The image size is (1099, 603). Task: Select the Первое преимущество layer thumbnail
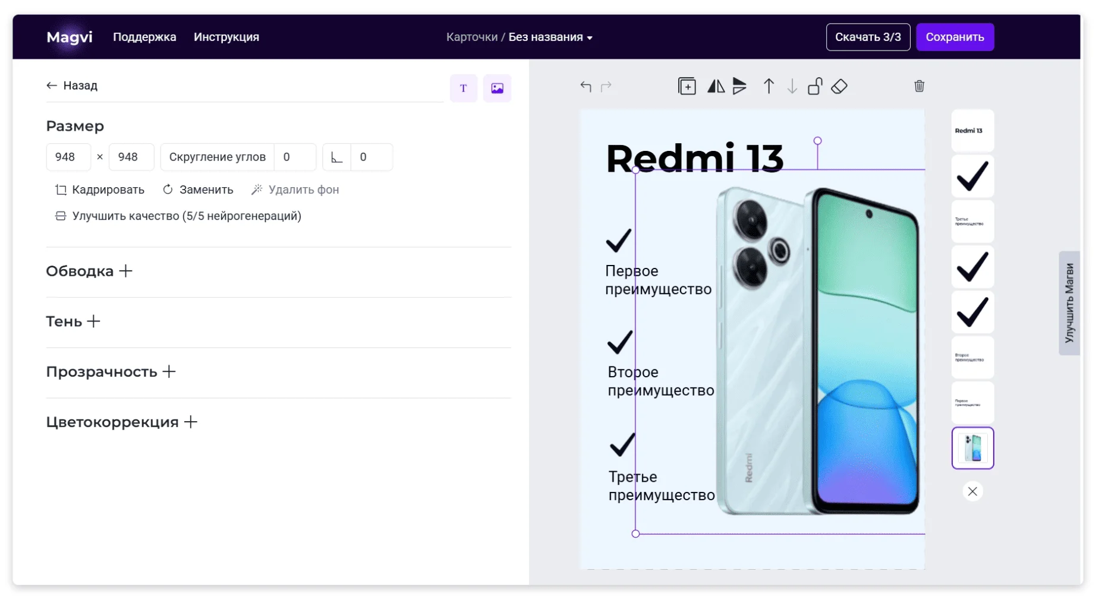pos(972,403)
